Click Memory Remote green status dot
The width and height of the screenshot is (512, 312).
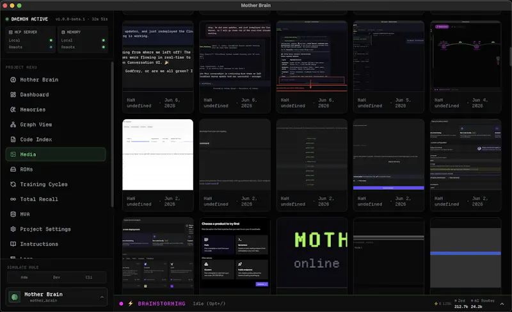pyautogui.click(x=104, y=47)
